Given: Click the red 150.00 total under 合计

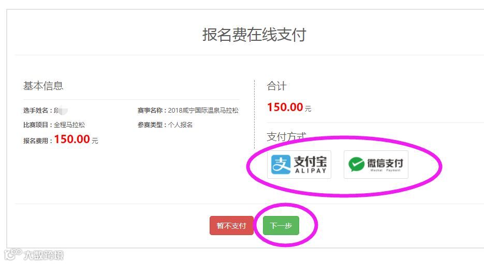Looking at the screenshot, I should point(285,107).
